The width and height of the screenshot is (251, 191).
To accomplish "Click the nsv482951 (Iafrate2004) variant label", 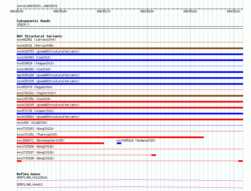I will tap(36, 40).
